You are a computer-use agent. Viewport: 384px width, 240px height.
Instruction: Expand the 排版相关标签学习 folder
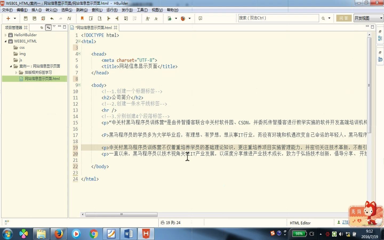(x=16, y=73)
